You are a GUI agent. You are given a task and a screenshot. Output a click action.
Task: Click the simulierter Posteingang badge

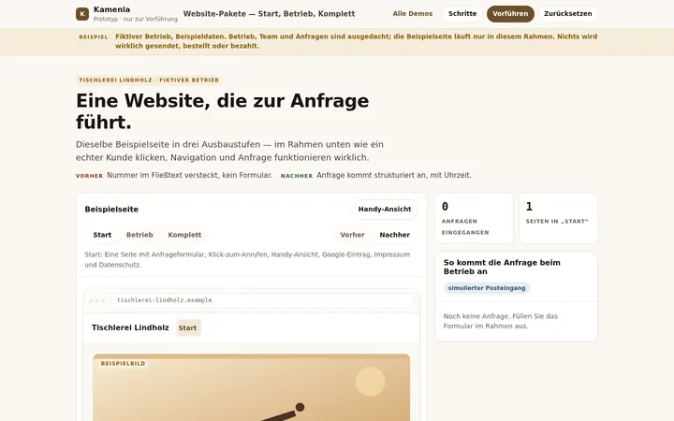tap(487, 288)
